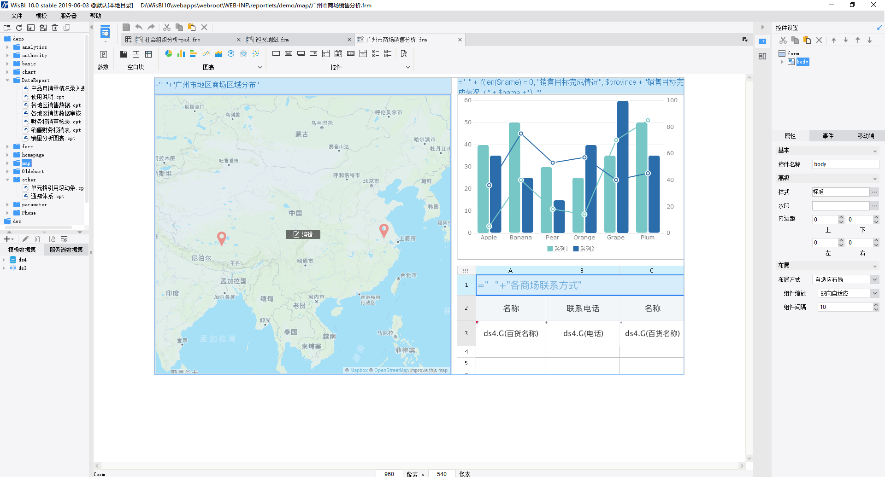Open the 布局方式 dropdown

(874, 279)
